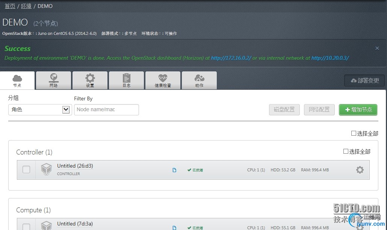
Task: Click the node name Untitled (26:d3)
Action: pos(75,166)
